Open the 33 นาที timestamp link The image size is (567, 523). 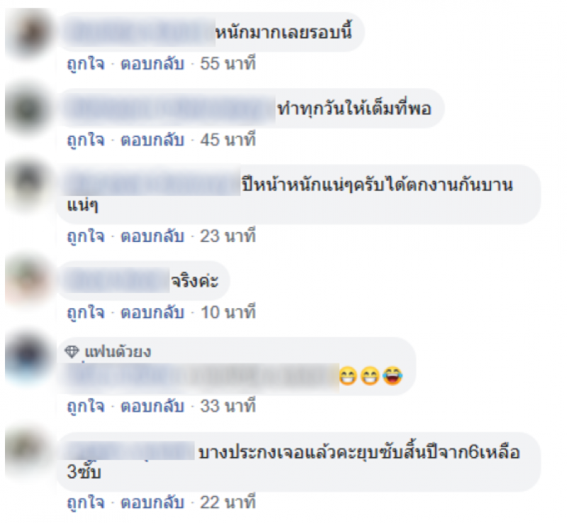point(228,406)
